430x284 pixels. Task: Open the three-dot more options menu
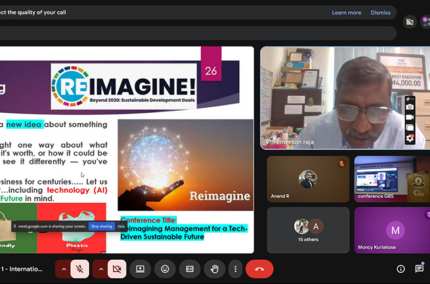235,268
